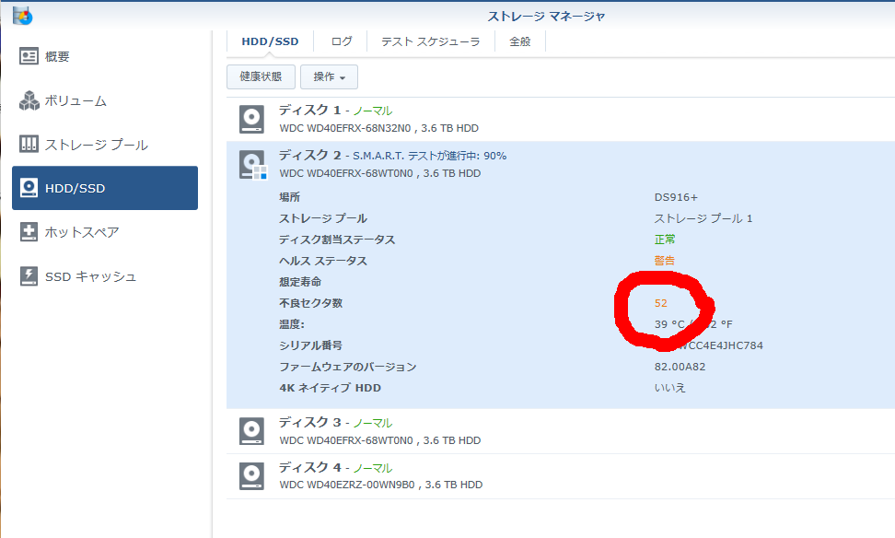Screen dimensions: 895x538
Task: Click the 健康状態 button
Action: (x=261, y=76)
